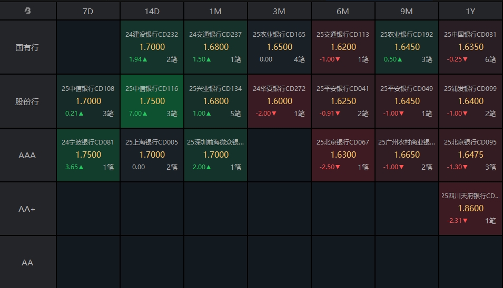Click the AA+ rating row label
The height and width of the screenshot is (288, 503).
27,209
